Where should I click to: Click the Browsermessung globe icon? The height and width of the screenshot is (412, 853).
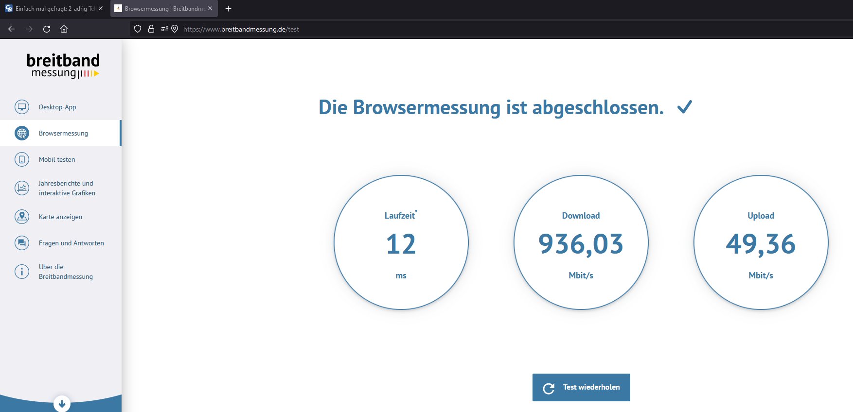point(22,133)
